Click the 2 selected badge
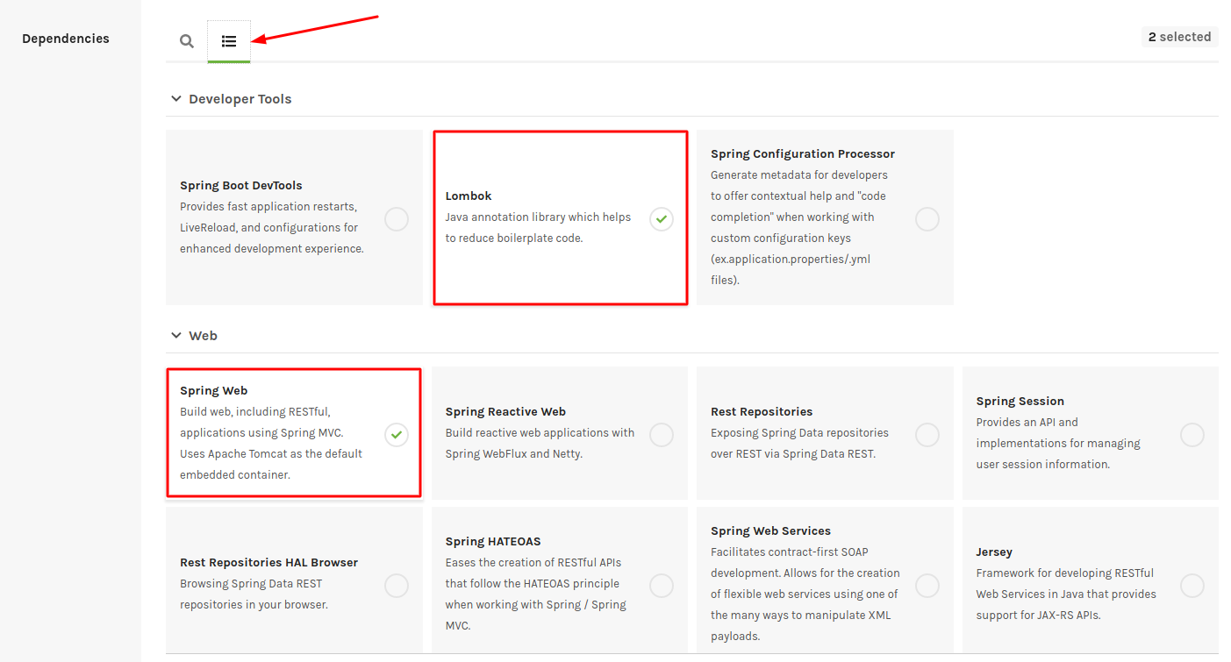The height and width of the screenshot is (662, 1231). (1179, 37)
